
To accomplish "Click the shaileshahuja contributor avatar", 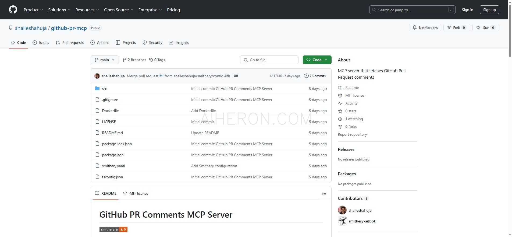I will point(342,210).
